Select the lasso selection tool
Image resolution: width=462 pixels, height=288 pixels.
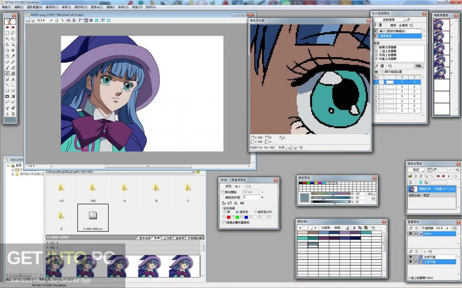(x=13, y=33)
